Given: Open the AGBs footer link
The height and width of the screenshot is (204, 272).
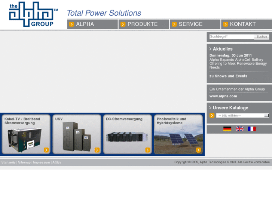Looking at the screenshot, I should 57,162.
